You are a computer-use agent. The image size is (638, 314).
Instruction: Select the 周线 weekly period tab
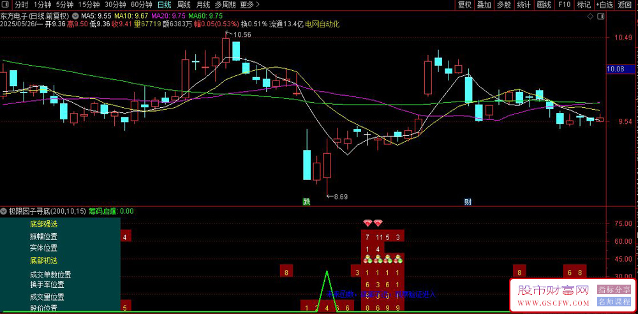click(184, 5)
